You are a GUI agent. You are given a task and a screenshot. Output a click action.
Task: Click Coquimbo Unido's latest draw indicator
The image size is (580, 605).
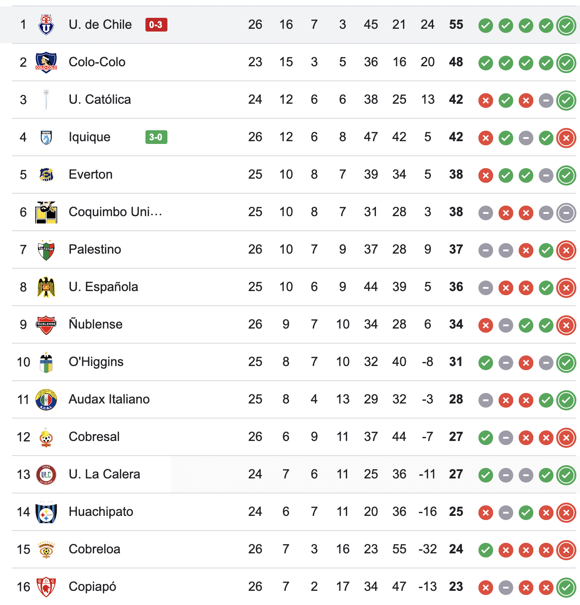[566, 213]
